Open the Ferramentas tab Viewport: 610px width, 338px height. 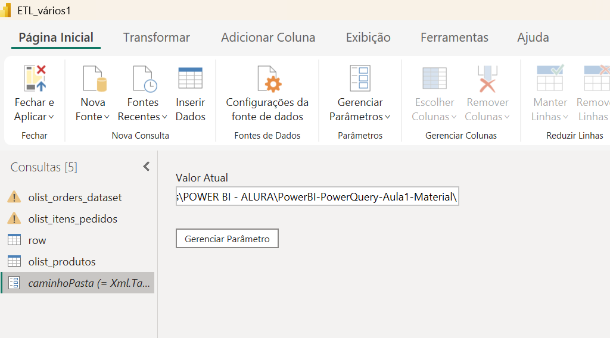coord(455,37)
